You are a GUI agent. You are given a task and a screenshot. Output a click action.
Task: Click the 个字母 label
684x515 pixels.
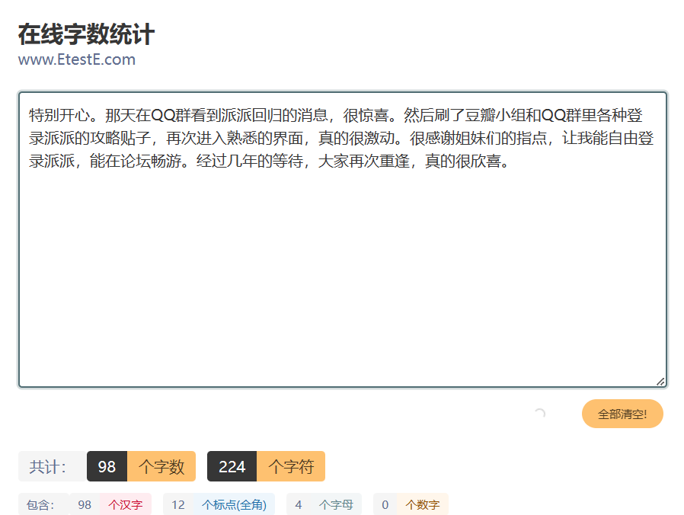click(336, 504)
